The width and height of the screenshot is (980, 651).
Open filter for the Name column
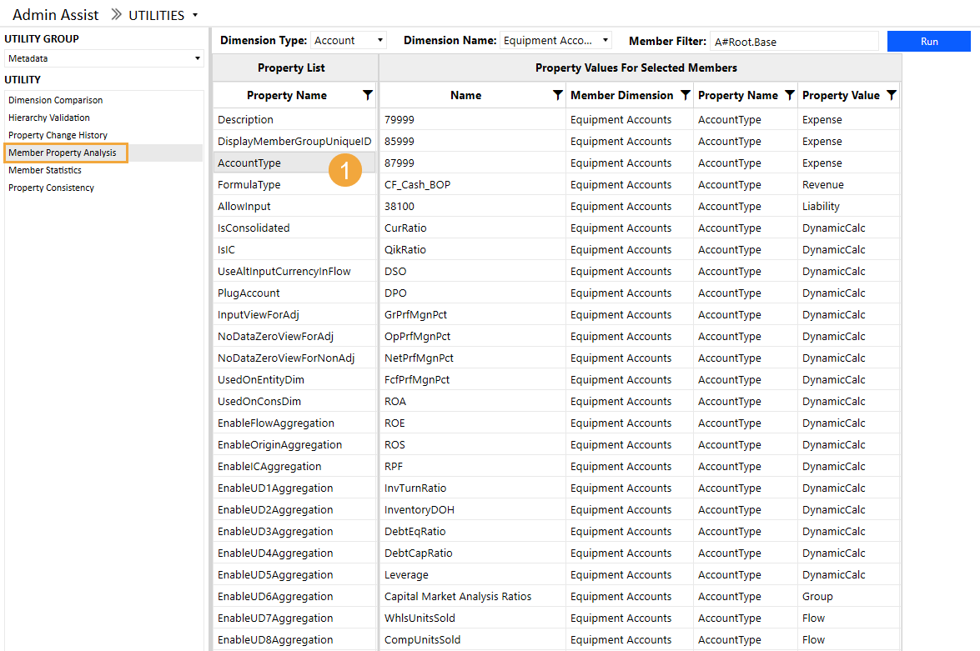coord(557,96)
